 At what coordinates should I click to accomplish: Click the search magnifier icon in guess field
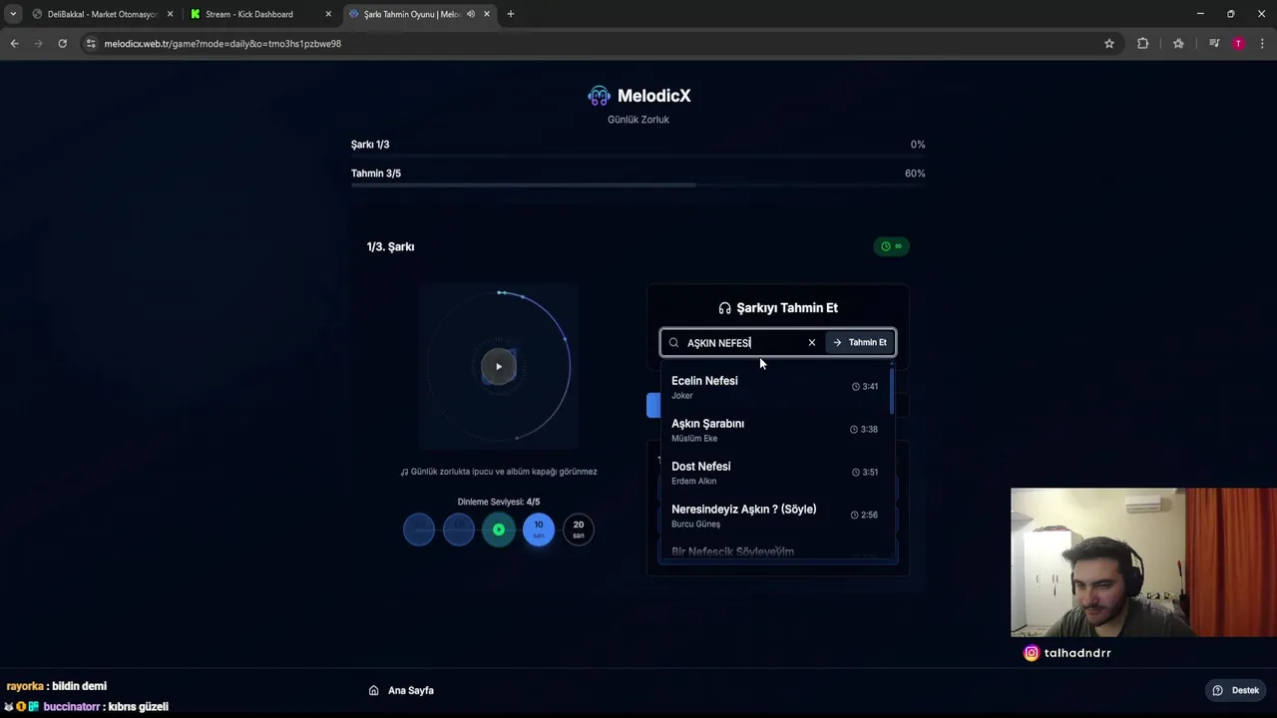pos(673,343)
